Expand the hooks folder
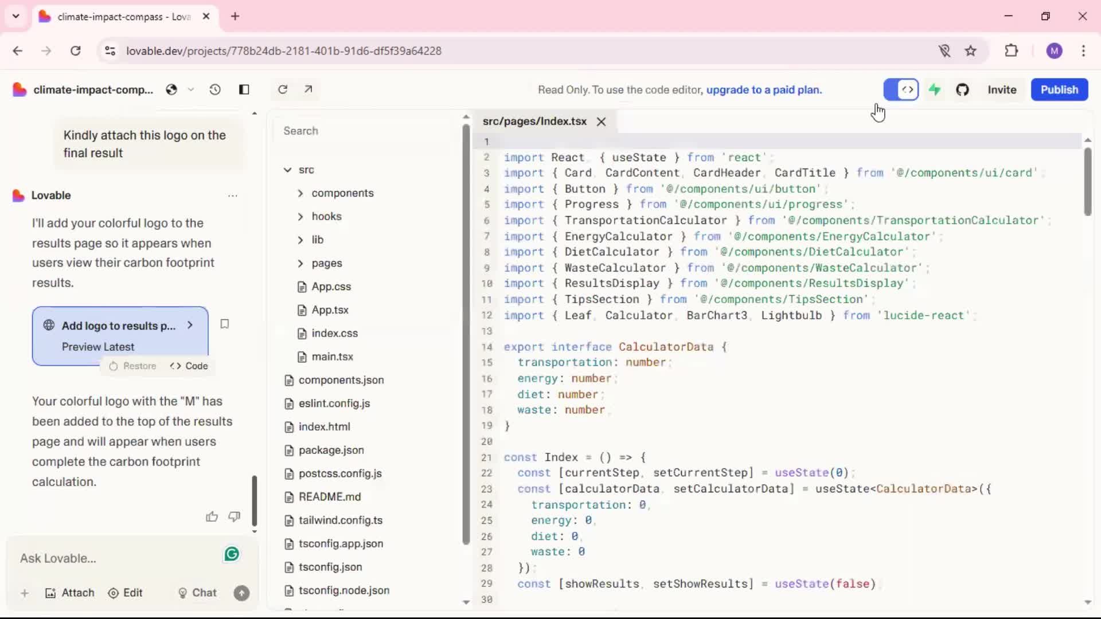The height and width of the screenshot is (619, 1101). (x=319, y=216)
